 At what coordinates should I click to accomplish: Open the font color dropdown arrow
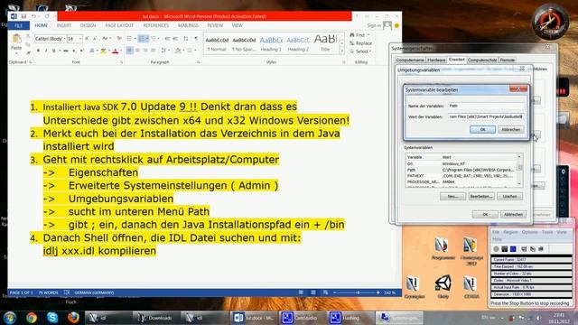[x=121, y=51]
